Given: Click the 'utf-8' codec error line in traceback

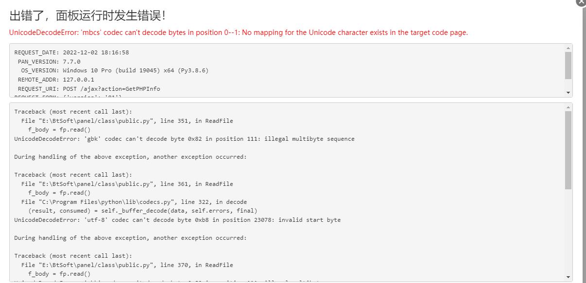Looking at the screenshot, I should 177,220.
